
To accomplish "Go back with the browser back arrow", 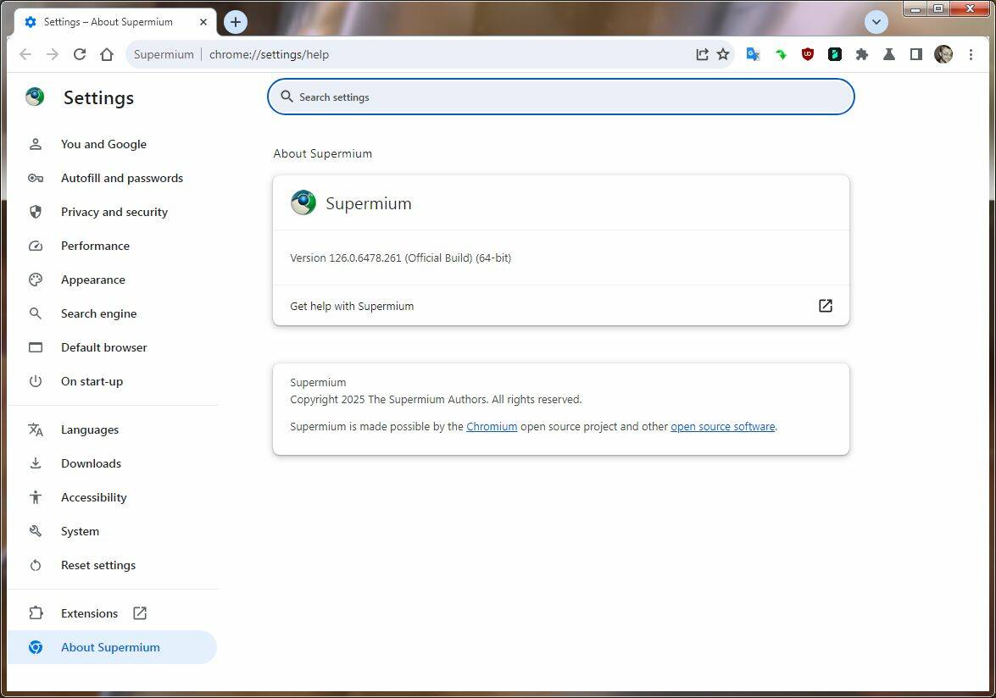I will click(x=25, y=54).
